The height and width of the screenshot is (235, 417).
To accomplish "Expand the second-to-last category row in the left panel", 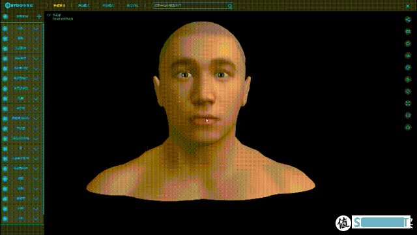I will tap(36, 209).
